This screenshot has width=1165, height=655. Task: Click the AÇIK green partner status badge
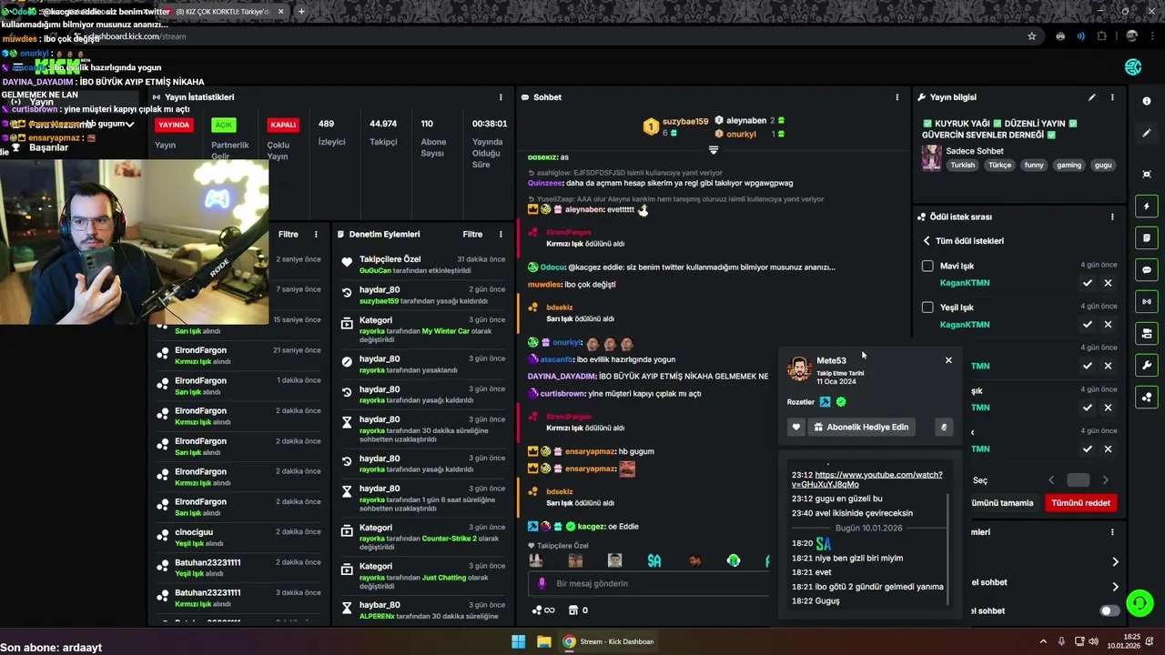[x=223, y=126]
